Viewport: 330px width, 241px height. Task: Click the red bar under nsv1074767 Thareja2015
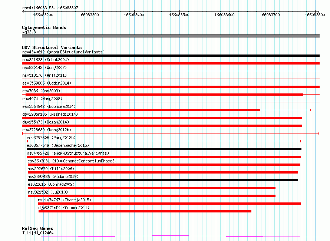click(169, 204)
